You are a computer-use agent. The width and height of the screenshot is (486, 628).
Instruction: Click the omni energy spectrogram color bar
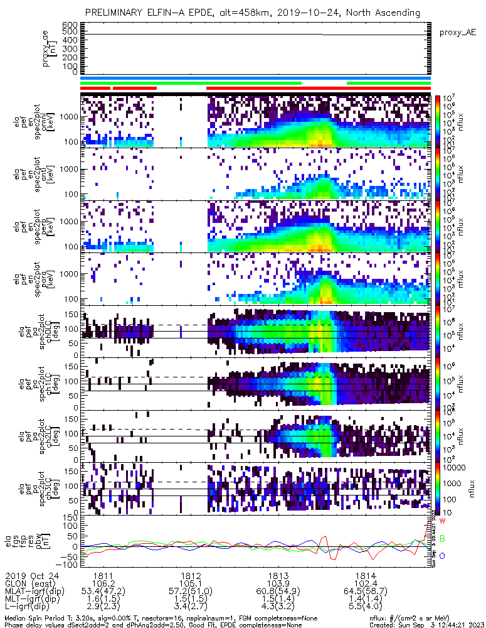click(438, 121)
